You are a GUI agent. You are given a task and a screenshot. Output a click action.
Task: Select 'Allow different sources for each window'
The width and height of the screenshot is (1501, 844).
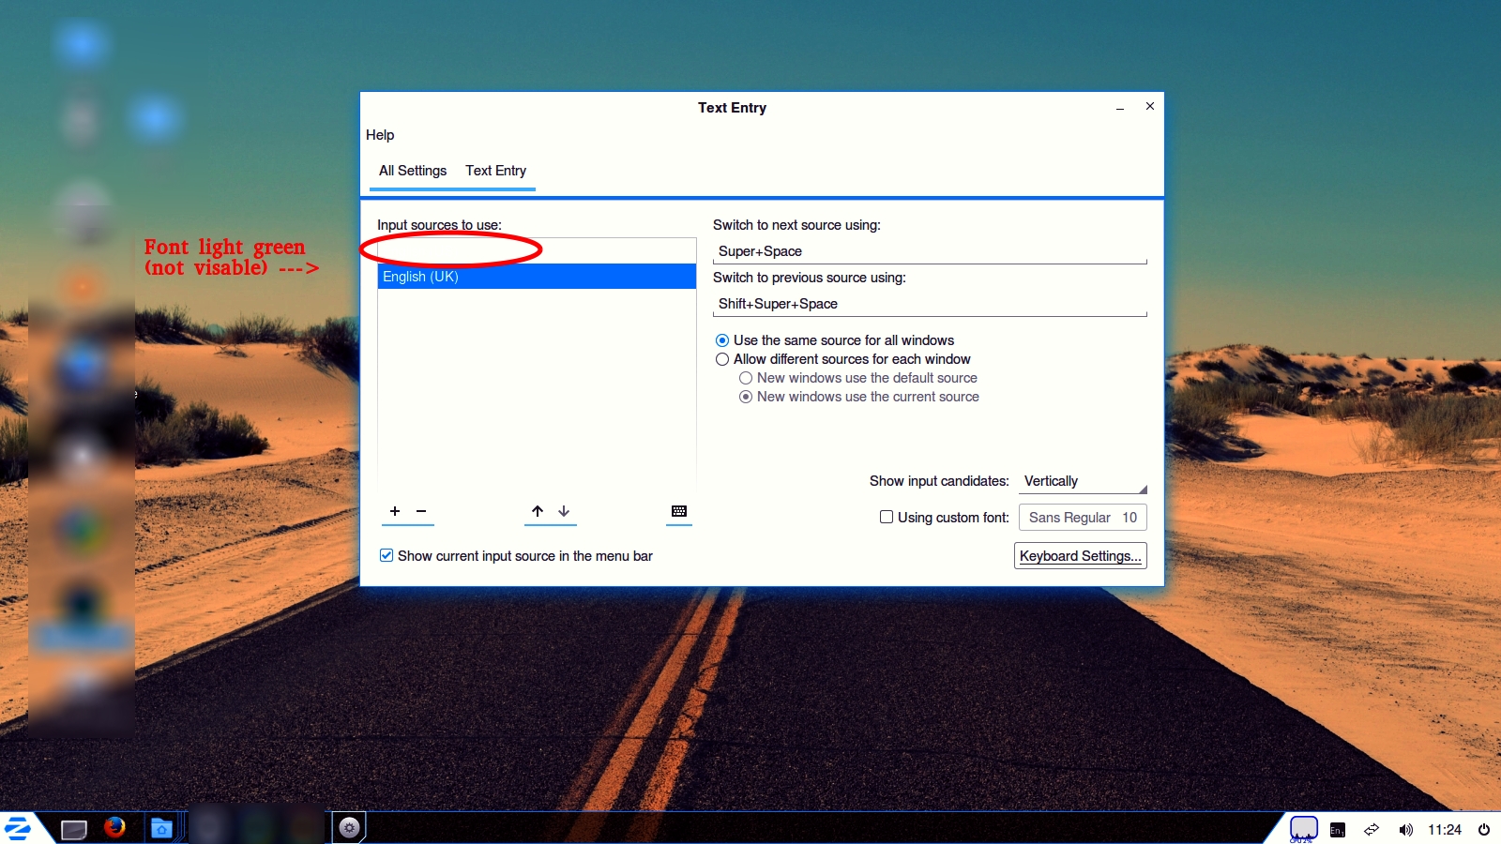[722, 359]
